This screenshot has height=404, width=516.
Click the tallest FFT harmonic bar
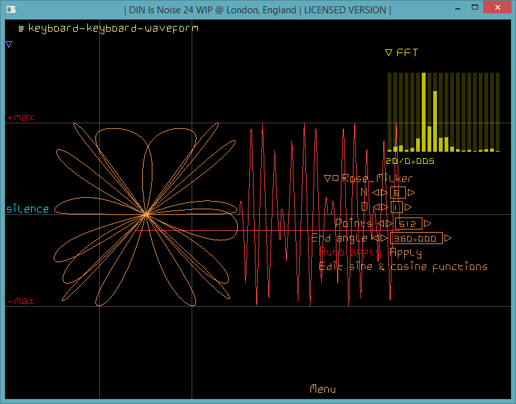coord(434,120)
